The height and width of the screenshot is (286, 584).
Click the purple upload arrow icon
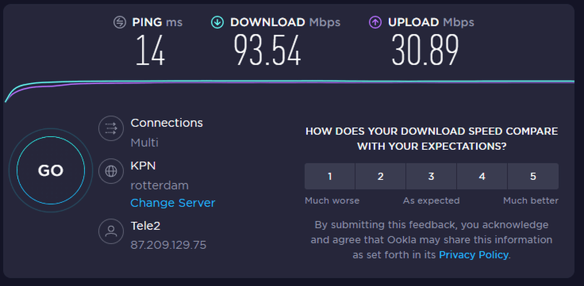(x=375, y=22)
